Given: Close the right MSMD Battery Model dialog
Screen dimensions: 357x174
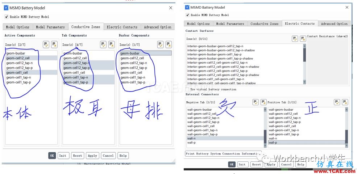Looking at the screenshot, I should 347,7.
